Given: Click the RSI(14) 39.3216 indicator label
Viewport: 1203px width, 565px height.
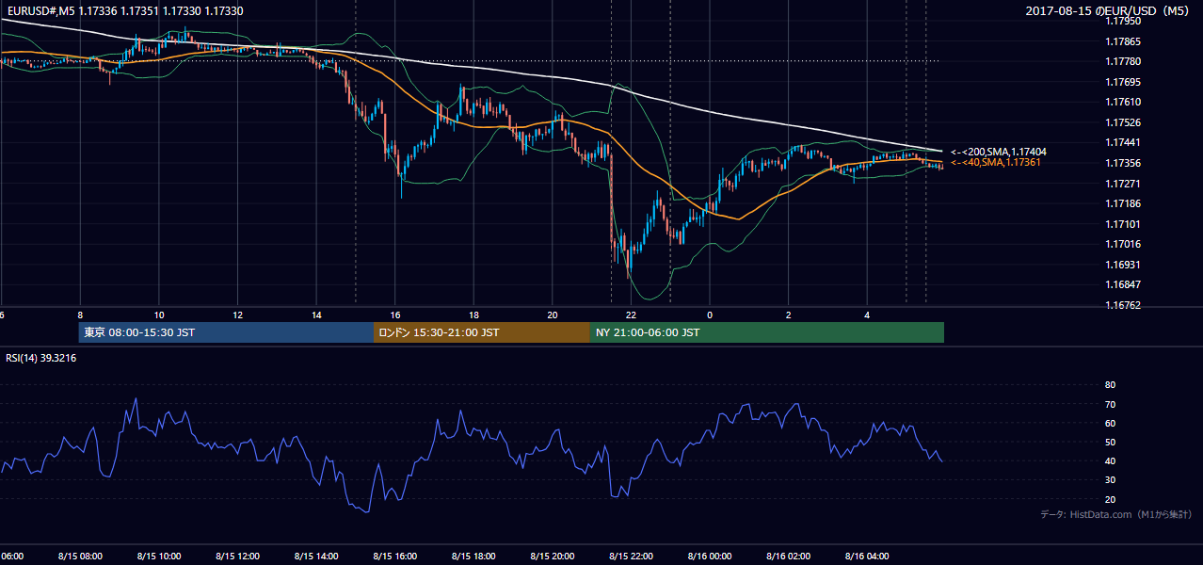Looking at the screenshot, I should (41, 358).
